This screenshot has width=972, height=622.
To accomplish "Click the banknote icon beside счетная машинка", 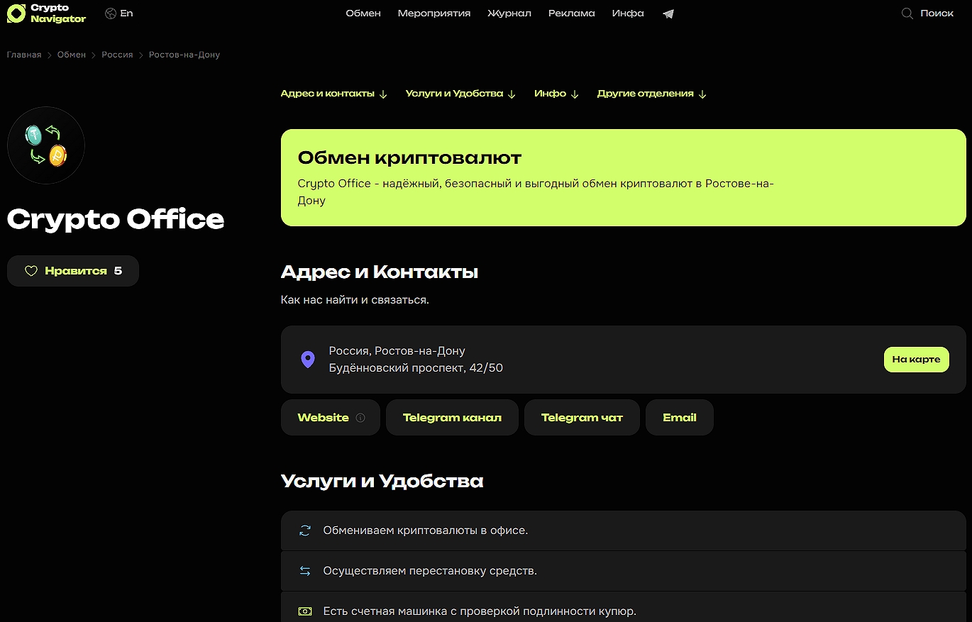I will click(x=305, y=611).
